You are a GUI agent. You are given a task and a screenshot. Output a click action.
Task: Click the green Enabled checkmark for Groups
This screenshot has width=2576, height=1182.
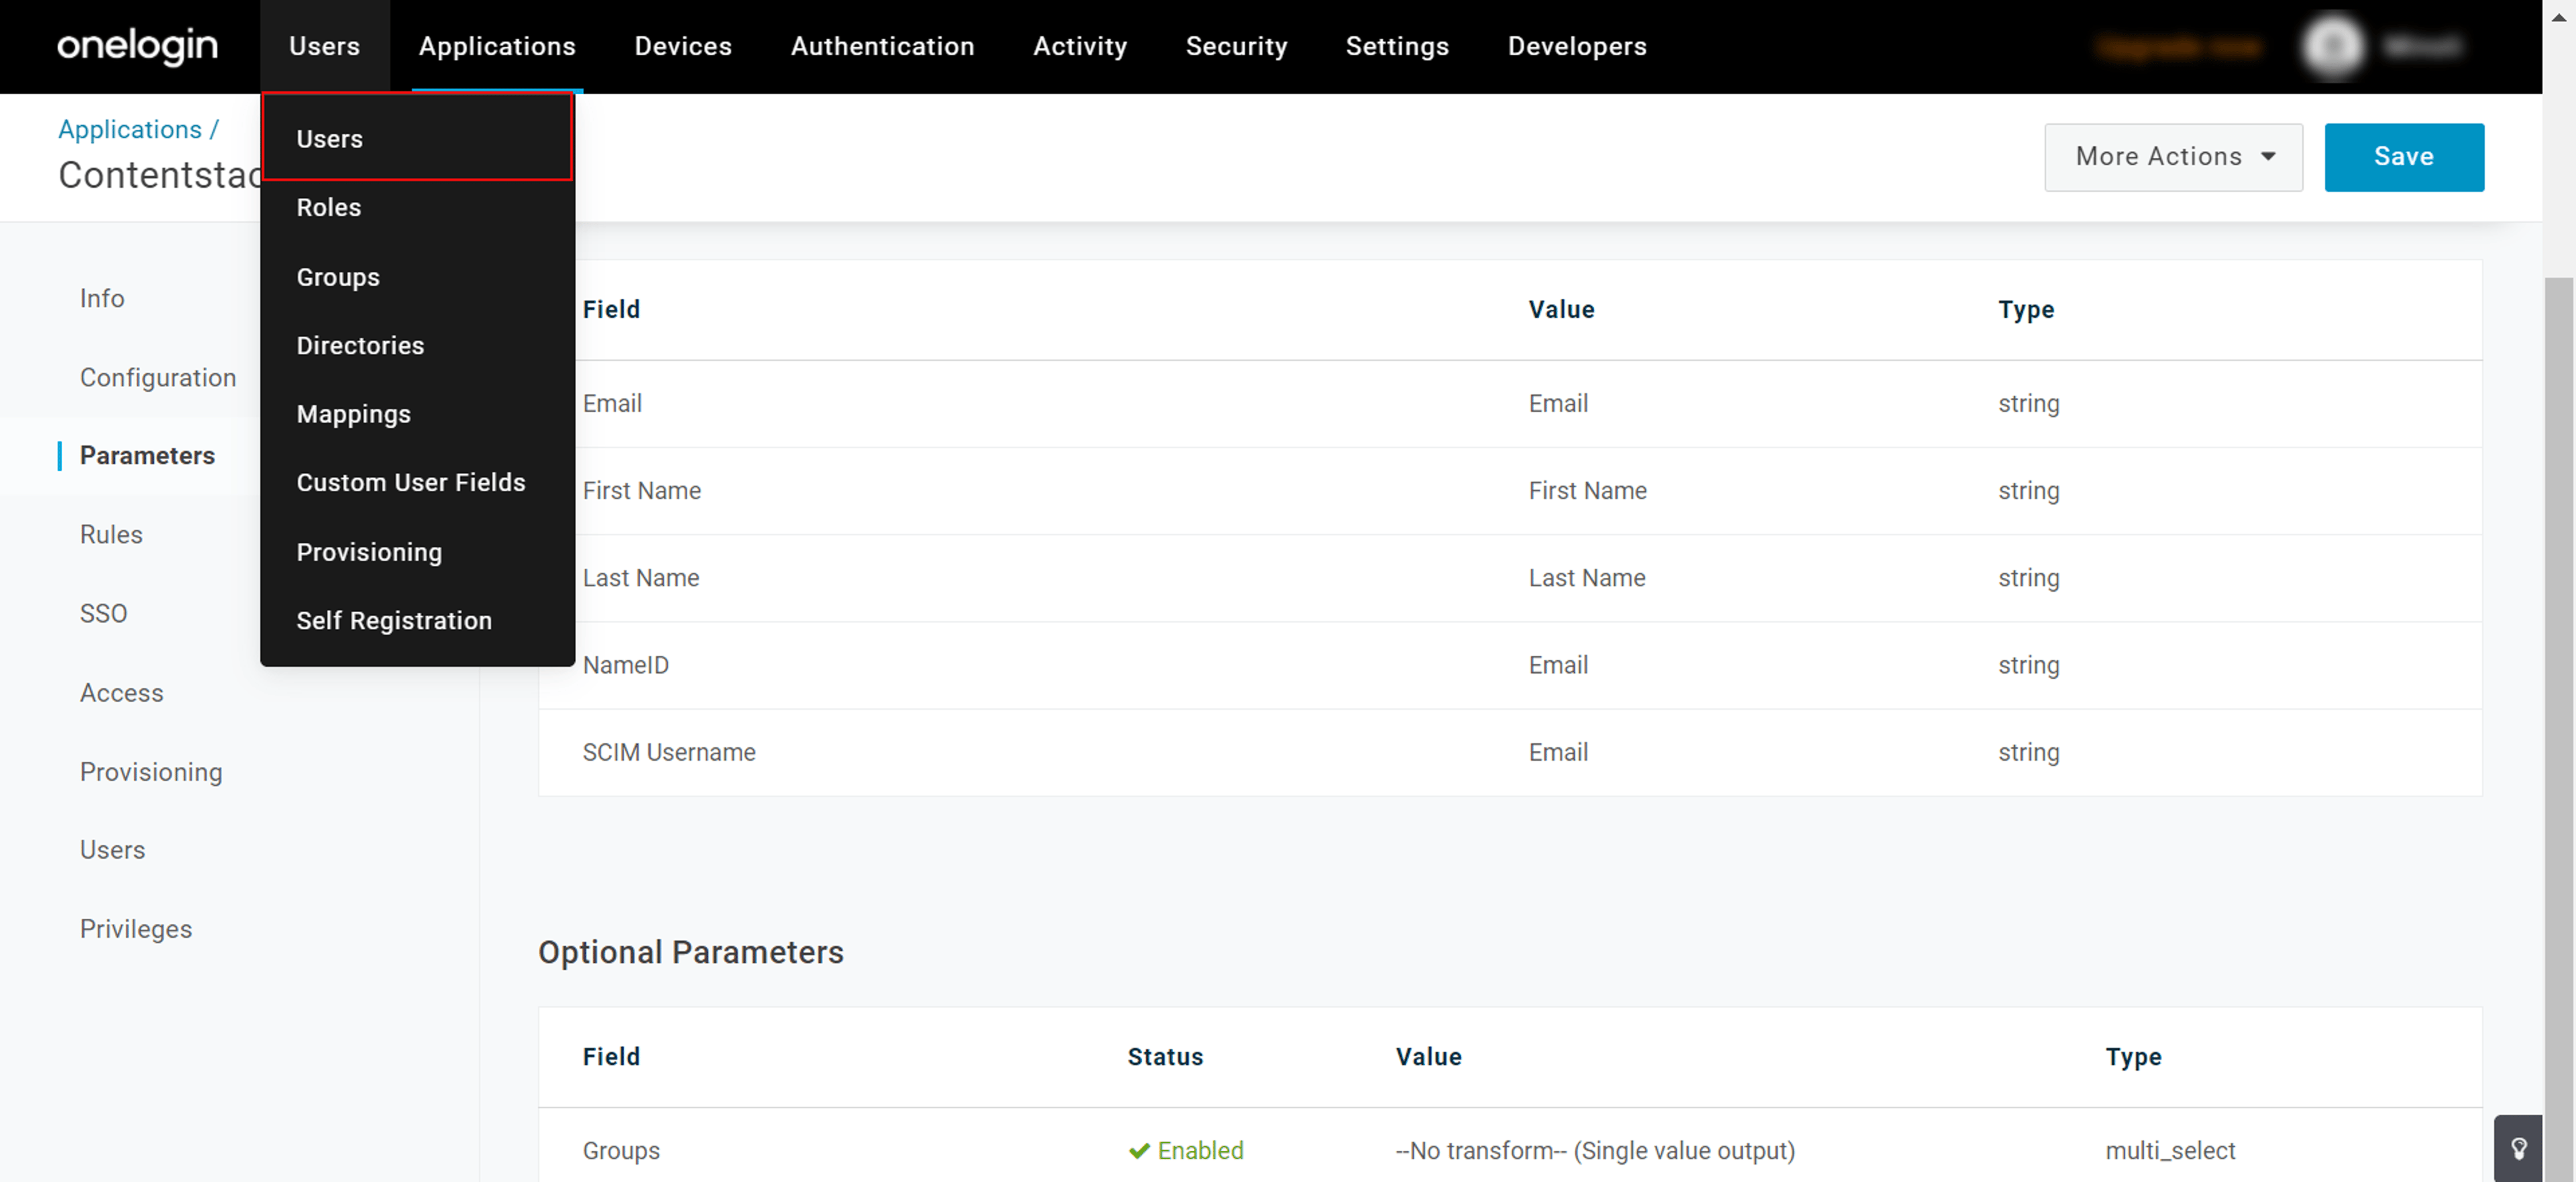point(1138,1150)
